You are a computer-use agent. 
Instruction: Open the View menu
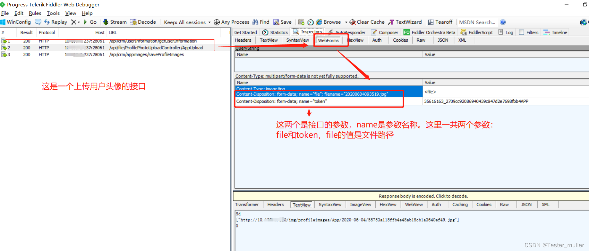[x=71, y=13]
